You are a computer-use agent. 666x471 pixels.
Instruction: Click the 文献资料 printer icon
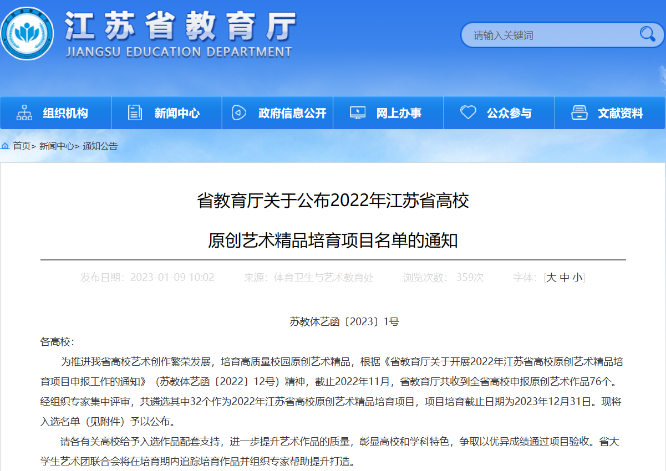click(580, 112)
